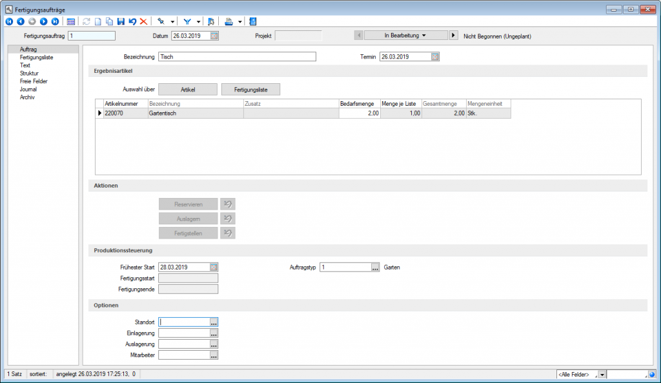Jump to the last record
The image size is (661, 383).
55,21
